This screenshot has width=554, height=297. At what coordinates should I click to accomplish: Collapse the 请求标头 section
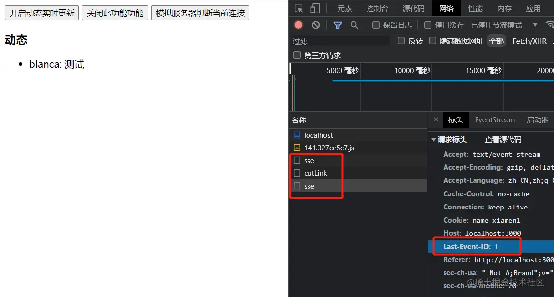point(434,140)
